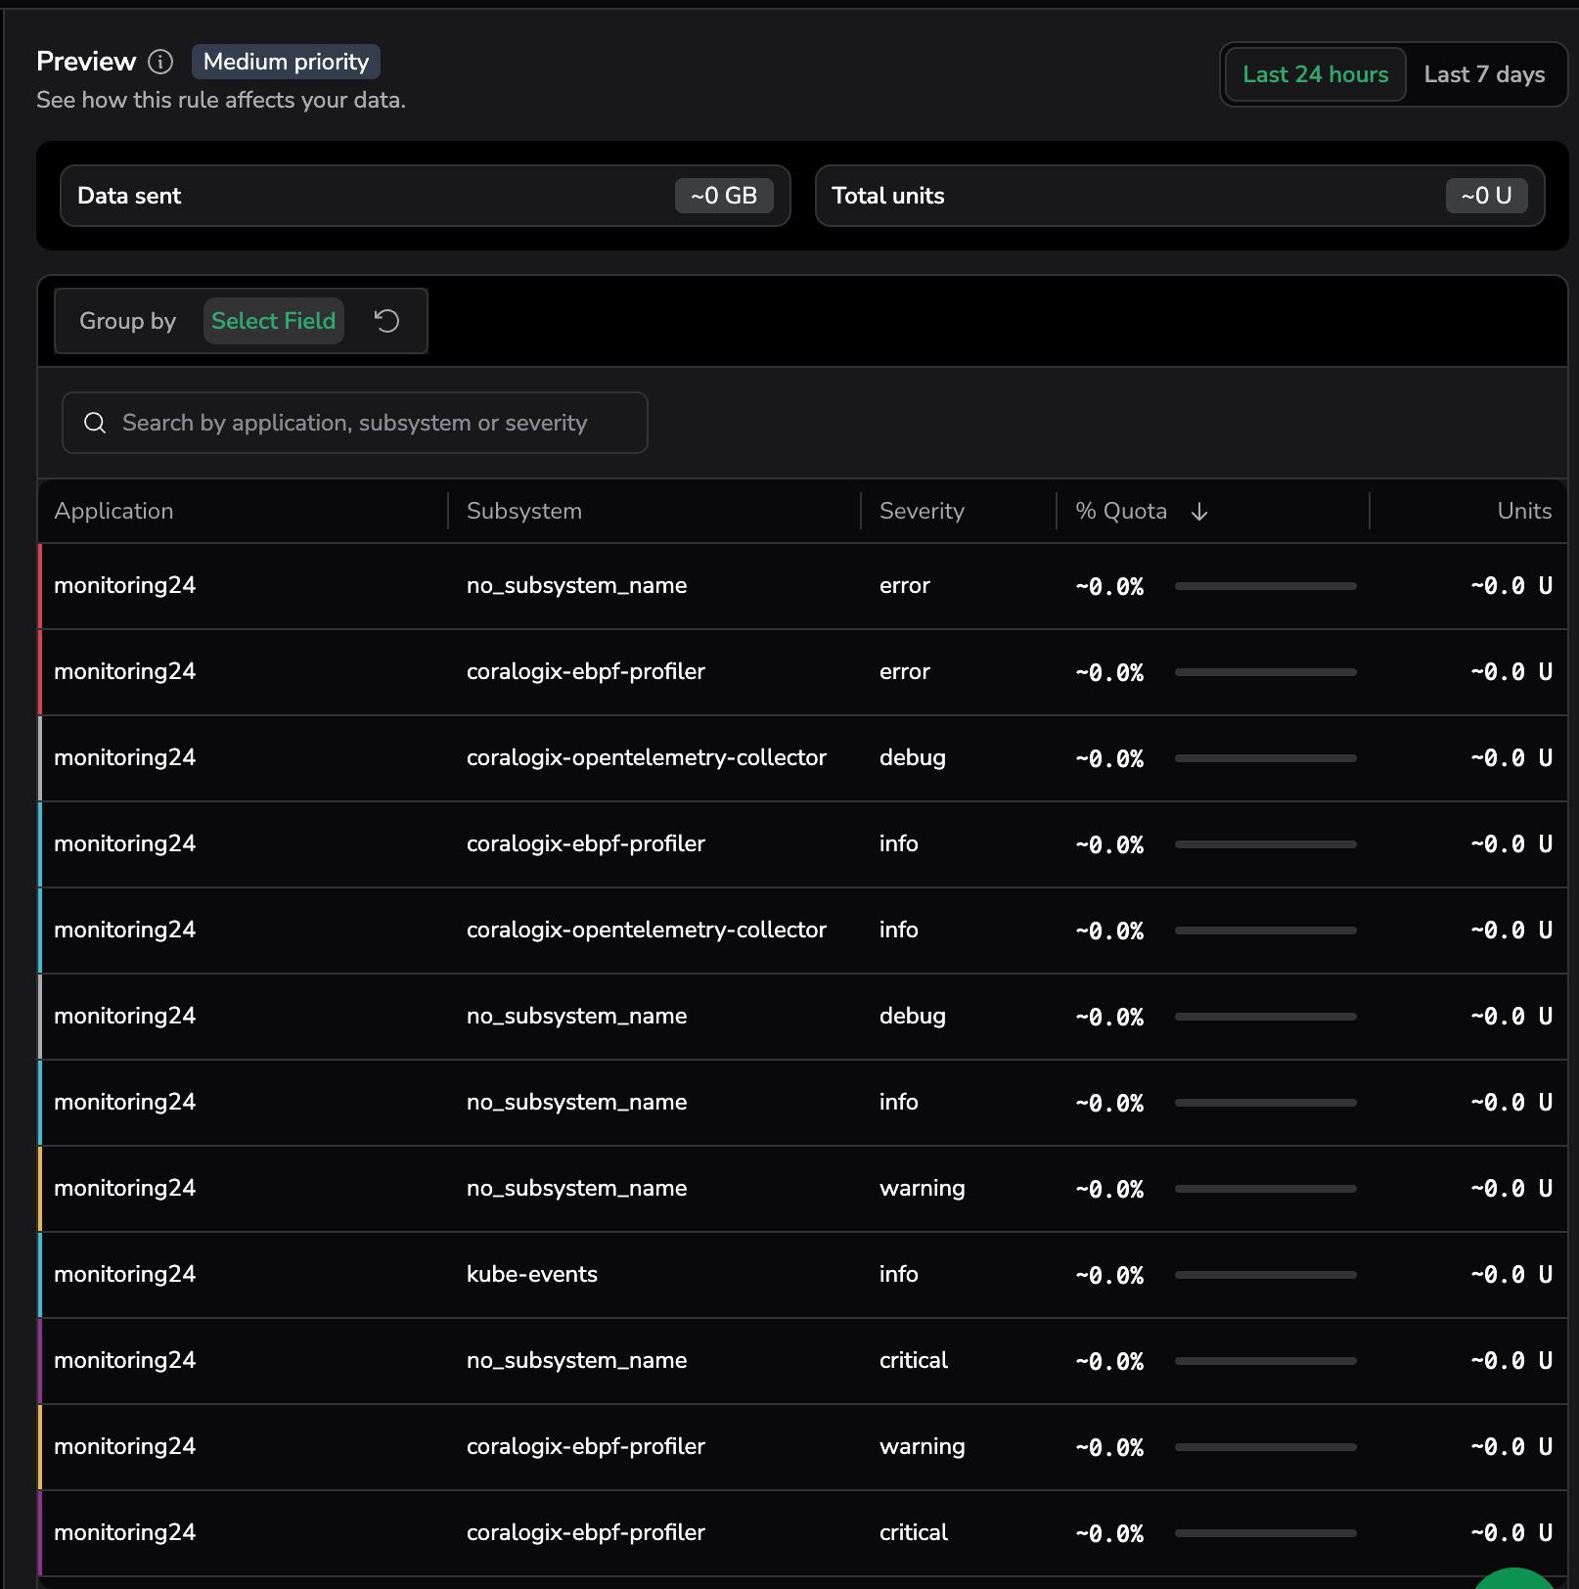The height and width of the screenshot is (1589, 1579).
Task: Click the Data sent label
Action: [x=129, y=196]
